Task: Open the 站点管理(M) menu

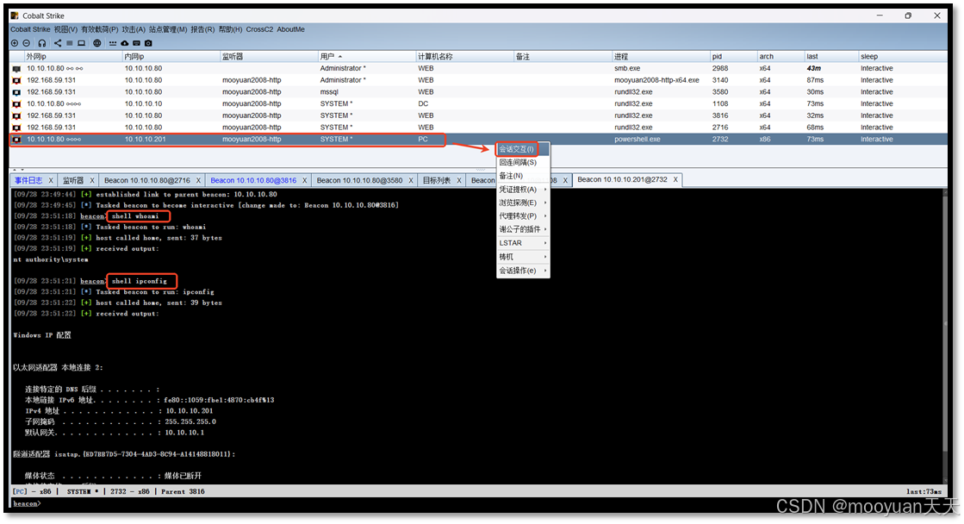Action: [x=168, y=29]
